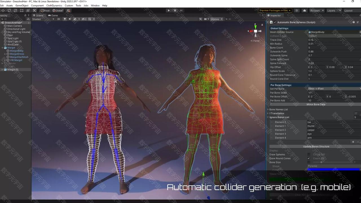
Task: Step one frame forward
Action: 181,10
